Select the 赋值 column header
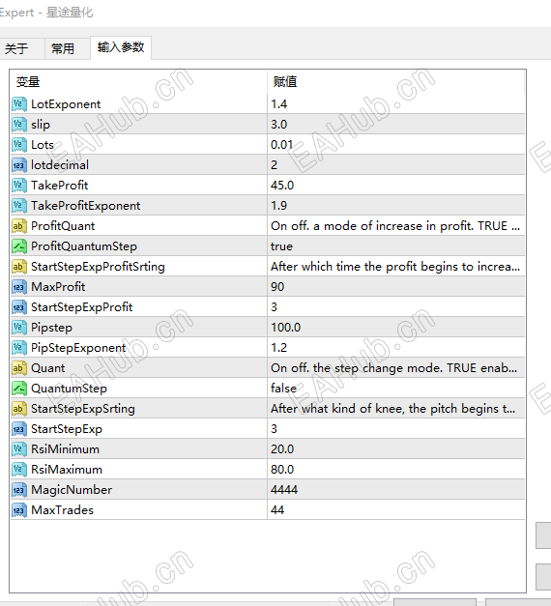The width and height of the screenshot is (551, 606). [x=396, y=82]
